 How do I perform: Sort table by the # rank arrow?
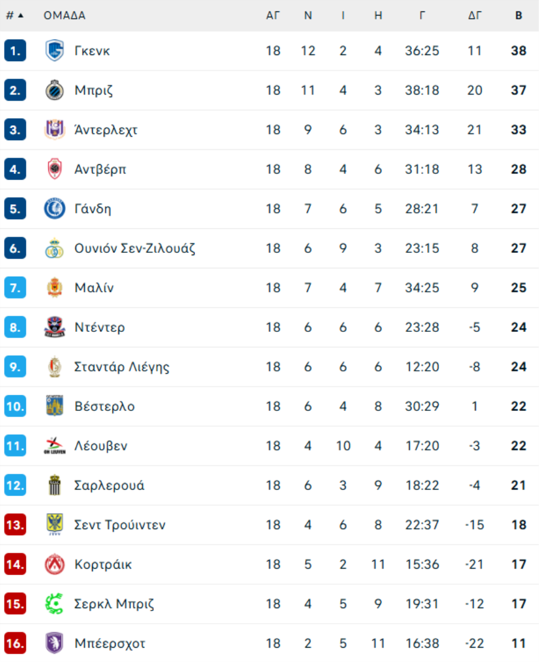[15, 16]
